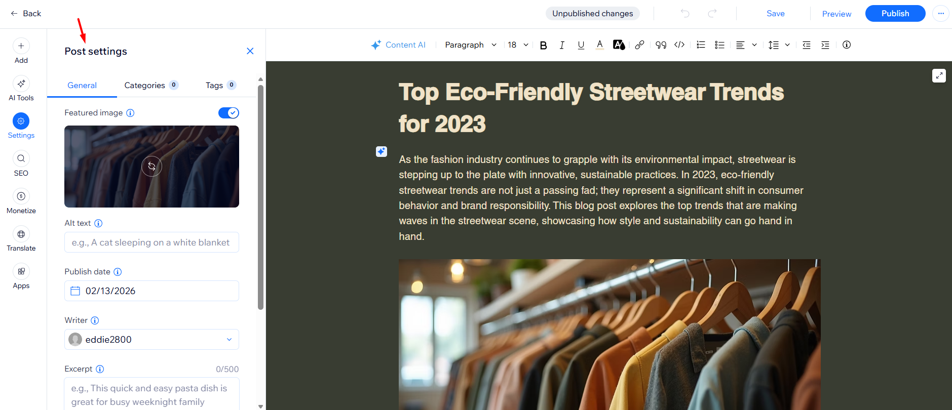Click the clothing rack image in post
This screenshot has width=952, height=410.
(x=610, y=335)
